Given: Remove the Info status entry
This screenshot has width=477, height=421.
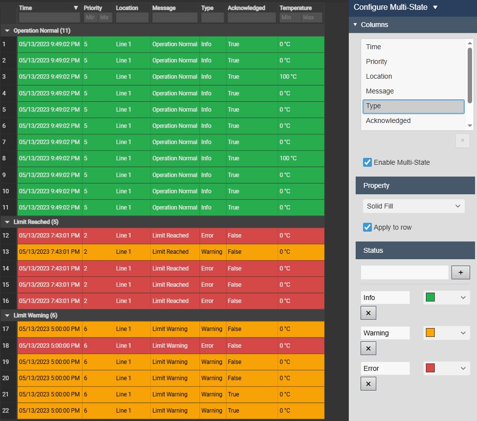Looking at the screenshot, I should pos(368,313).
